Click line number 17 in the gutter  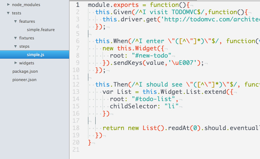click(76, 121)
